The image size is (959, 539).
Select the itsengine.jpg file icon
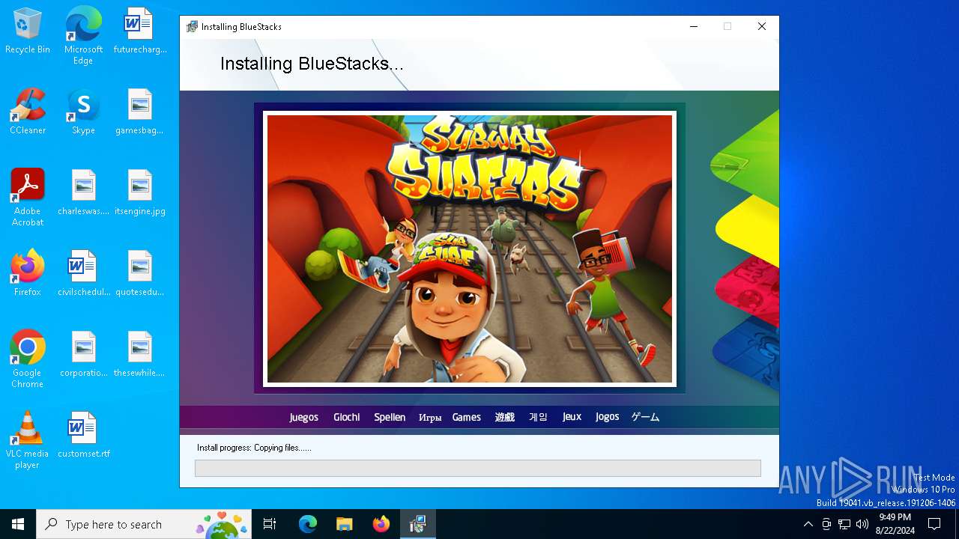coord(139,192)
